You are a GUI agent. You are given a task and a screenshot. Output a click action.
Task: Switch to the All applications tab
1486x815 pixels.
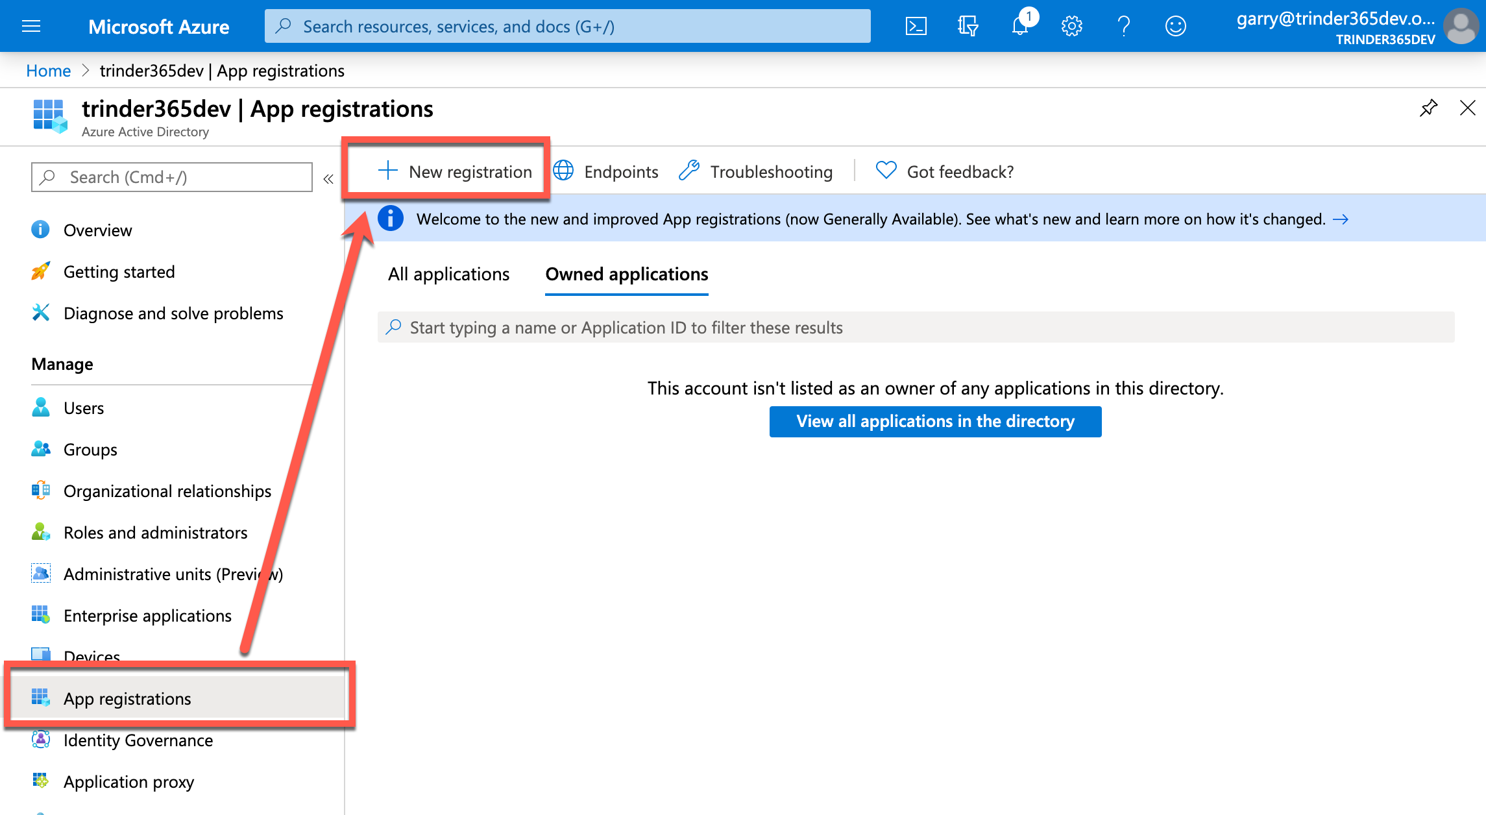tap(448, 274)
